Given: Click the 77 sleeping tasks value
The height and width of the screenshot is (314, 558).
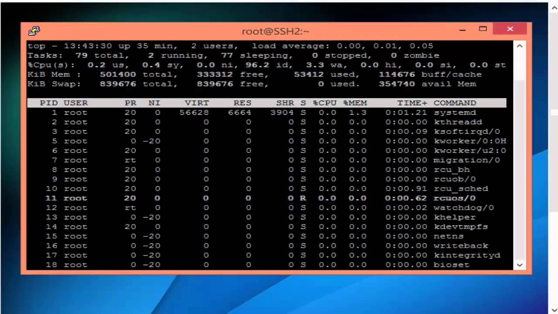Looking at the screenshot, I should pos(227,55).
